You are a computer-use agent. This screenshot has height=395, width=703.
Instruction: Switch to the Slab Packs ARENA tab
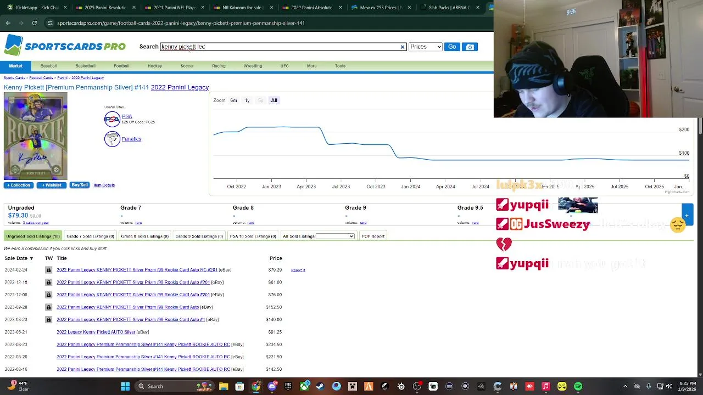(449, 8)
